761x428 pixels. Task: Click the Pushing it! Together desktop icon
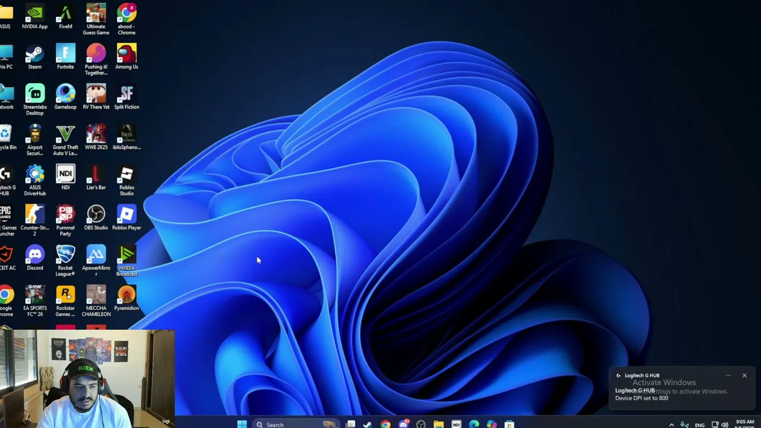pyautogui.click(x=96, y=59)
